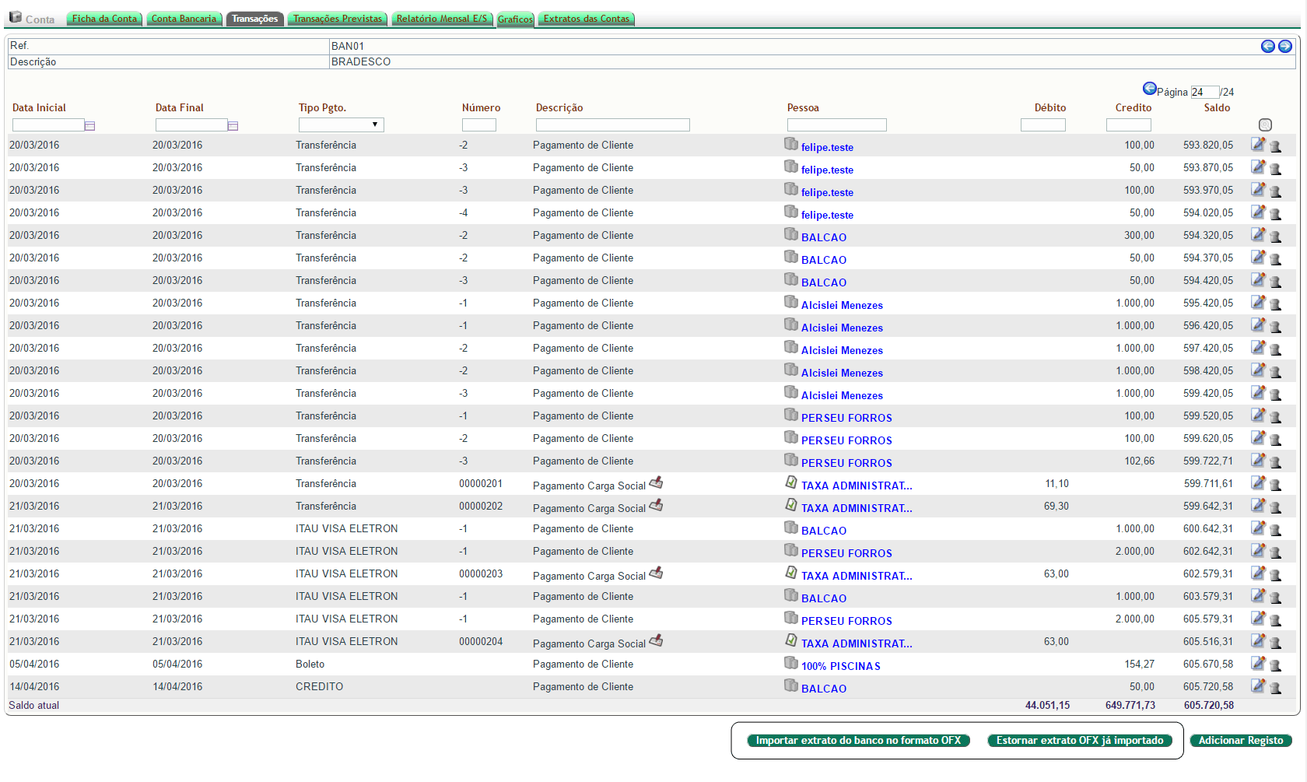
Task: Go to the next account record arrow
Action: [1284, 47]
